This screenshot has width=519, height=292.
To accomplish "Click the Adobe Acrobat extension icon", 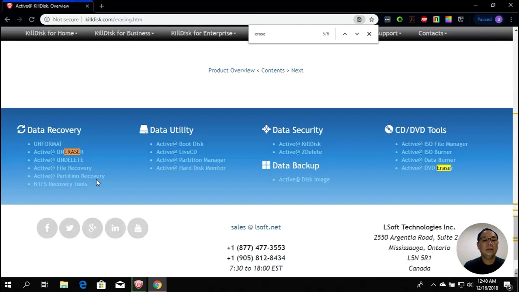I will 412,19.
